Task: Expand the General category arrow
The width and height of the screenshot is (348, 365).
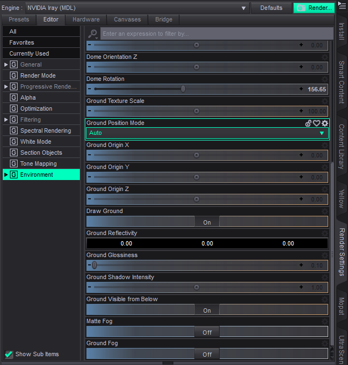Action: point(6,64)
